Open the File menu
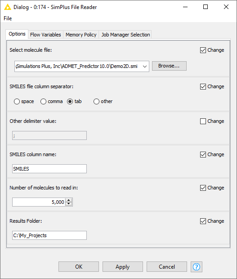The image size is (237, 279). pyautogui.click(x=8, y=18)
